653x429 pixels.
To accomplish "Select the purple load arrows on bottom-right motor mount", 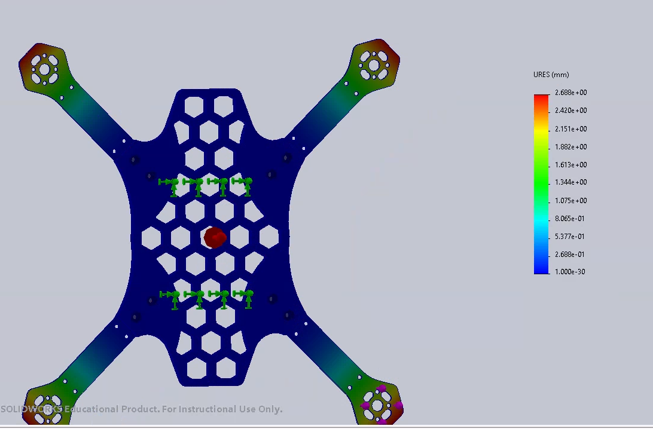I will click(379, 406).
